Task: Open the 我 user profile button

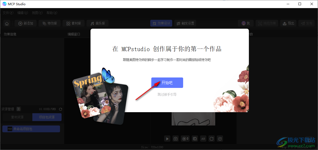Action: [x=246, y=23]
